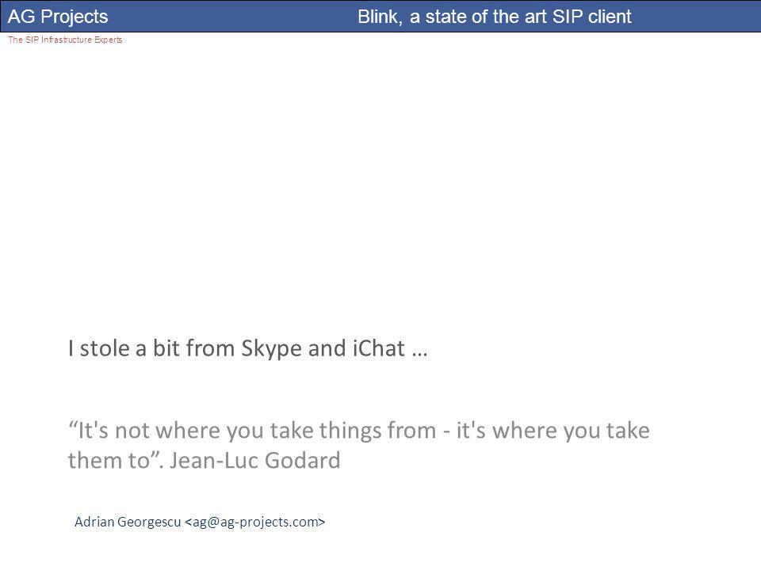Click the blank white area of the slide
The height and width of the screenshot is (570, 761).
point(380,184)
